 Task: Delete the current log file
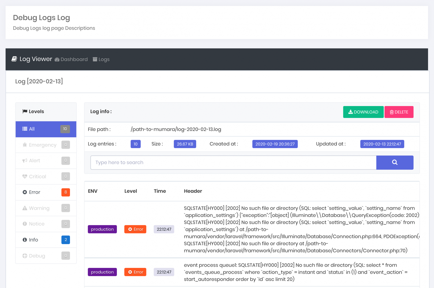(x=399, y=112)
